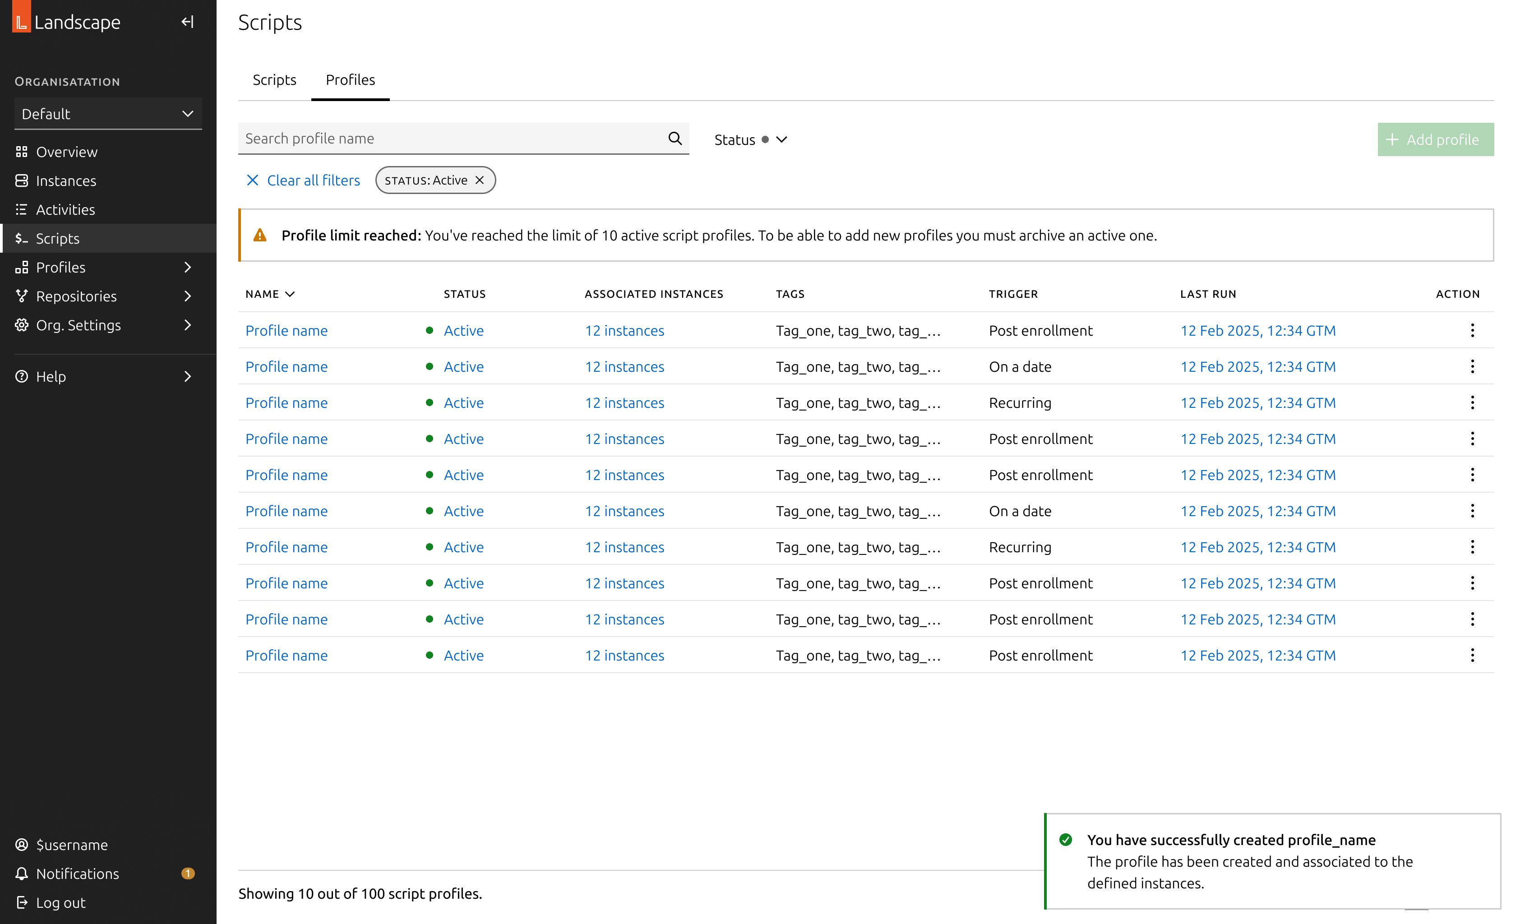Click the user avatar icon beside $username
Viewport: 1516px width, 924px height.
(x=22, y=845)
